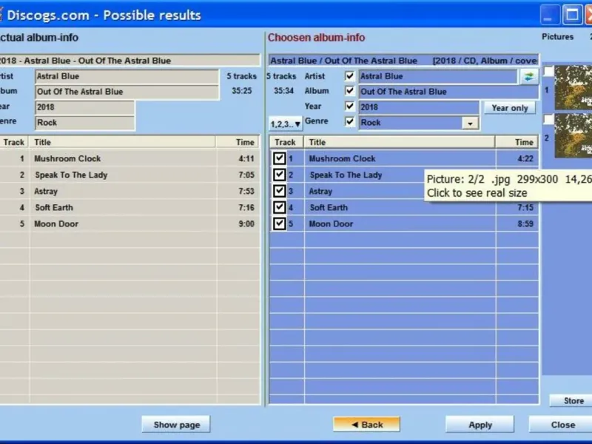Click the Apply button
Viewport: 592px width, 444px height.
[x=480, y=425]
